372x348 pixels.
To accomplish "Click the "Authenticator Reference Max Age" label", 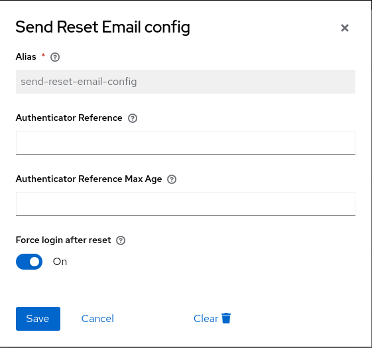I will tap(89, 179).
